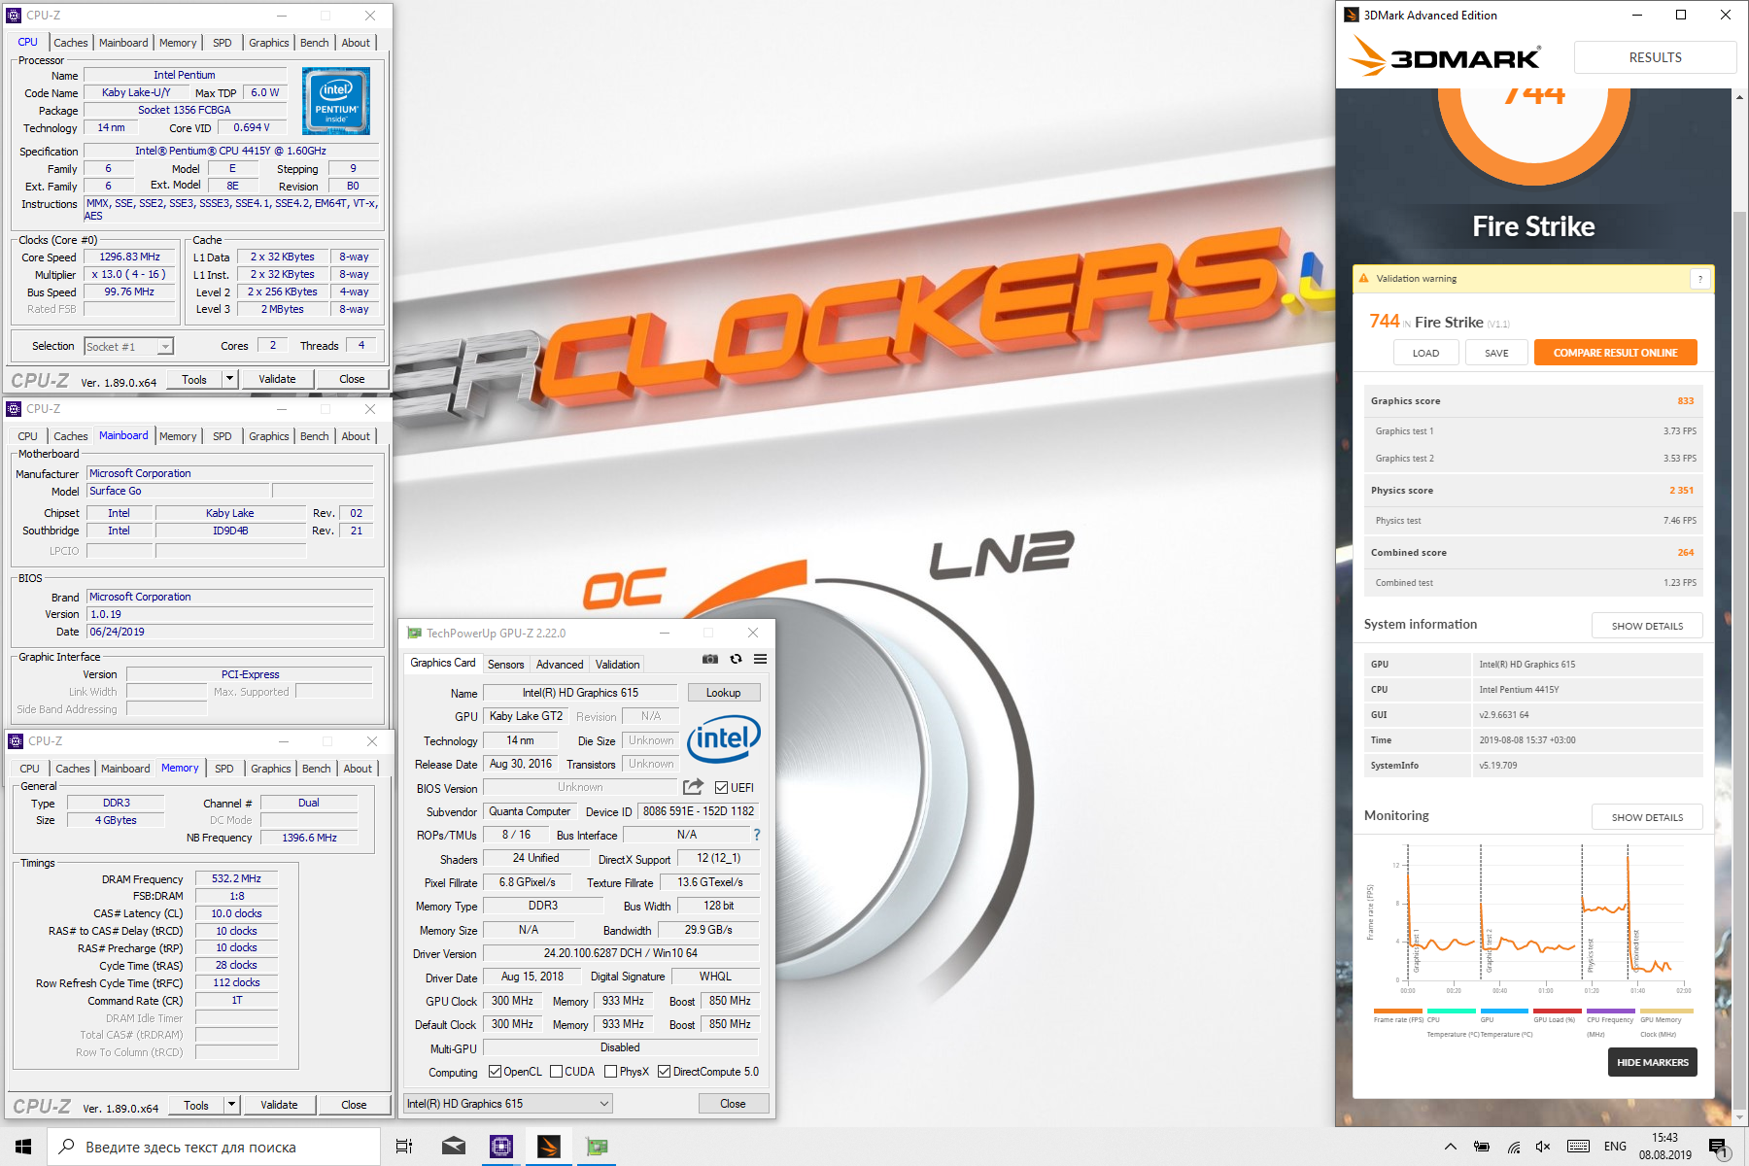Open Tools dropdown arrow in top CPU-Z
This screenshot has width=1749, height=1166.
(230, 379)
